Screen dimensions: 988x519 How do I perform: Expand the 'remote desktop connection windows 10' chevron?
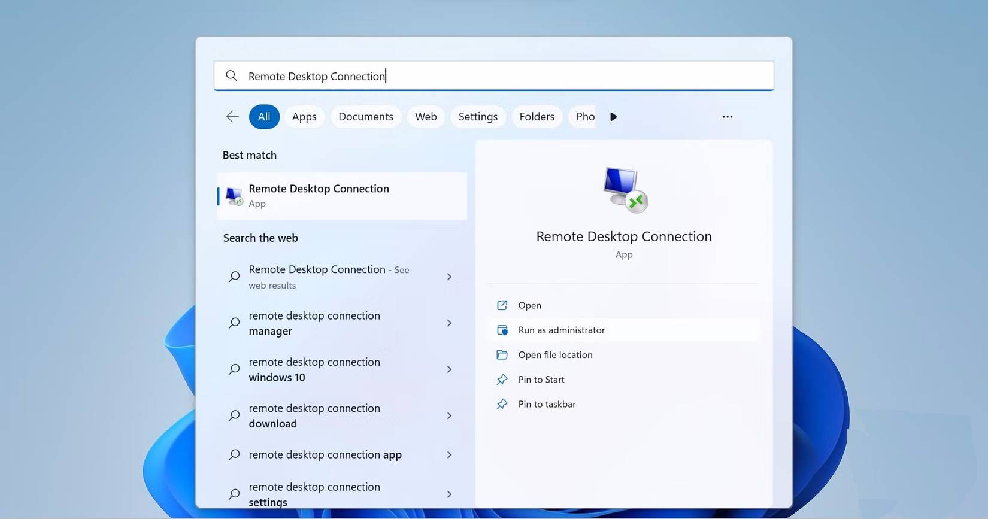click(449, 369)
